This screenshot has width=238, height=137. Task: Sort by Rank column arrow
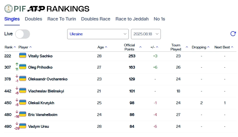click(15, 47)
